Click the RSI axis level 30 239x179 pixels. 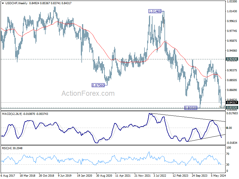point(228,165)
